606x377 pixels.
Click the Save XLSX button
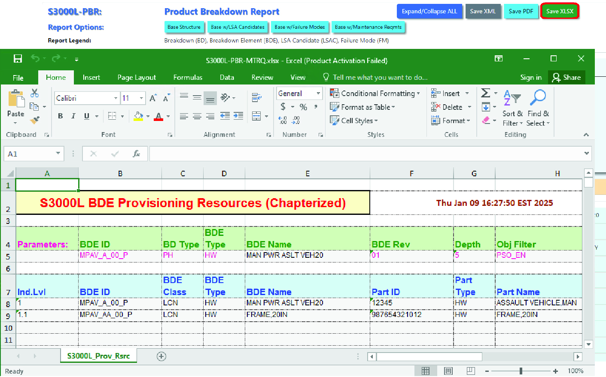[x=560, y=11]
